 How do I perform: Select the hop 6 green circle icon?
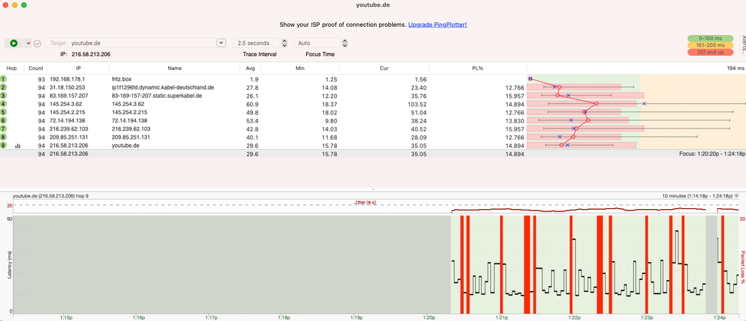[x=3, y=120]
